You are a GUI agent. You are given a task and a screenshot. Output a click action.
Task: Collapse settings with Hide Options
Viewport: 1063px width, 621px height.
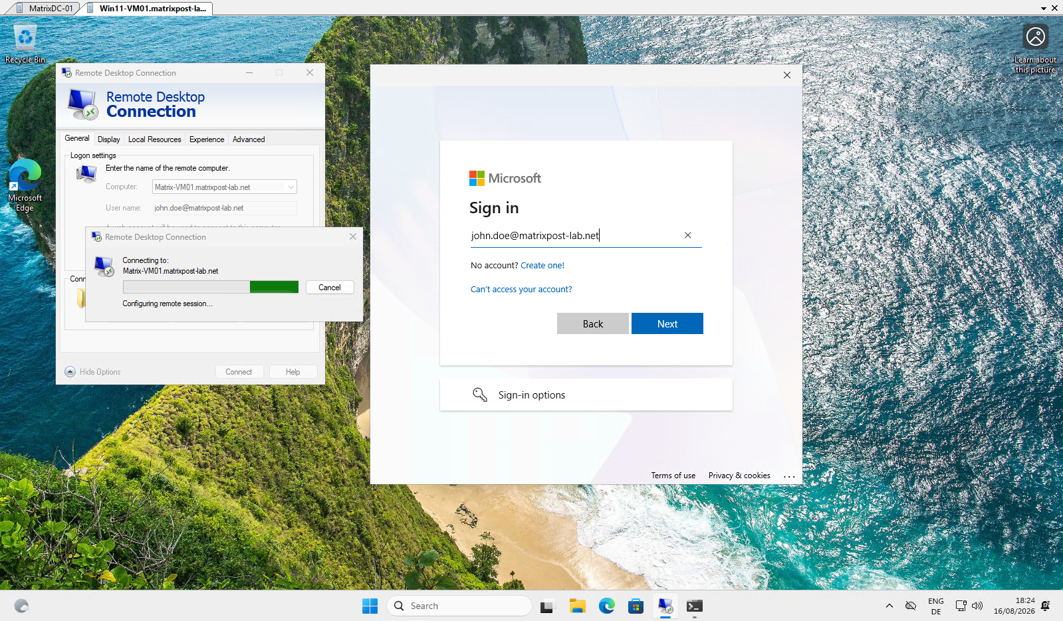[x=93, y=372]
